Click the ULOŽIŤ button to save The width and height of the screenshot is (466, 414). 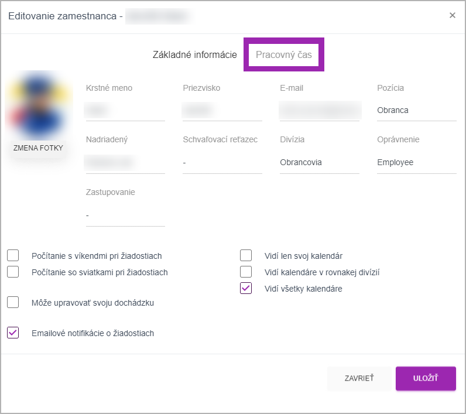(x=426, y=378)
